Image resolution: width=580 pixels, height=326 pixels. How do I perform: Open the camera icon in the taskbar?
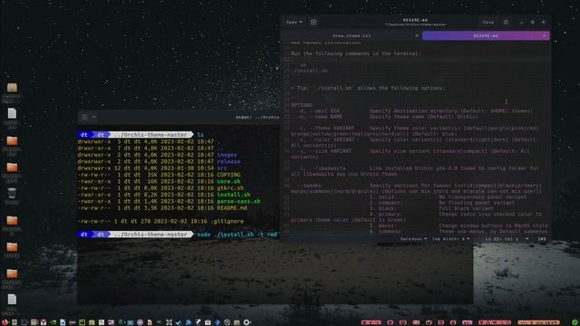(x=208, y=322)
